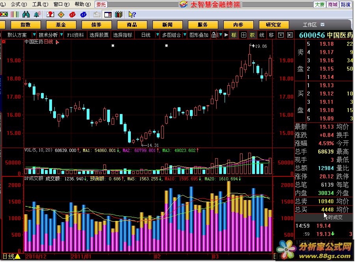355x262 pixels.
Task: Click the grayed clipboard toolbar icon
Action: click(x=97, y=15)
